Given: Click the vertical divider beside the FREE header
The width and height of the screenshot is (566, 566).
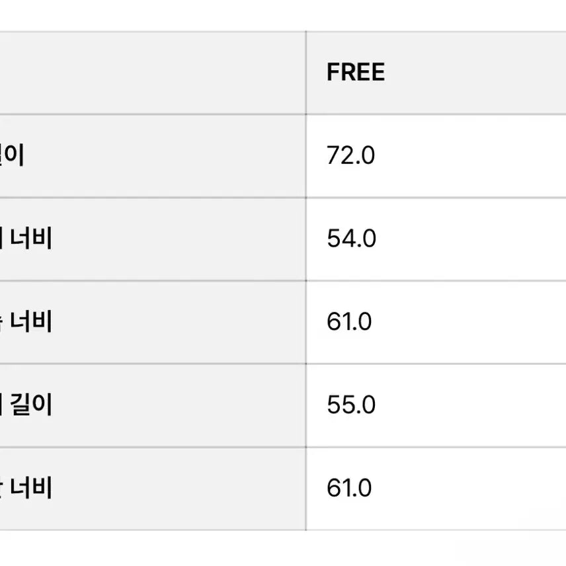Looking at the screenshot, I should click(305, 72).
